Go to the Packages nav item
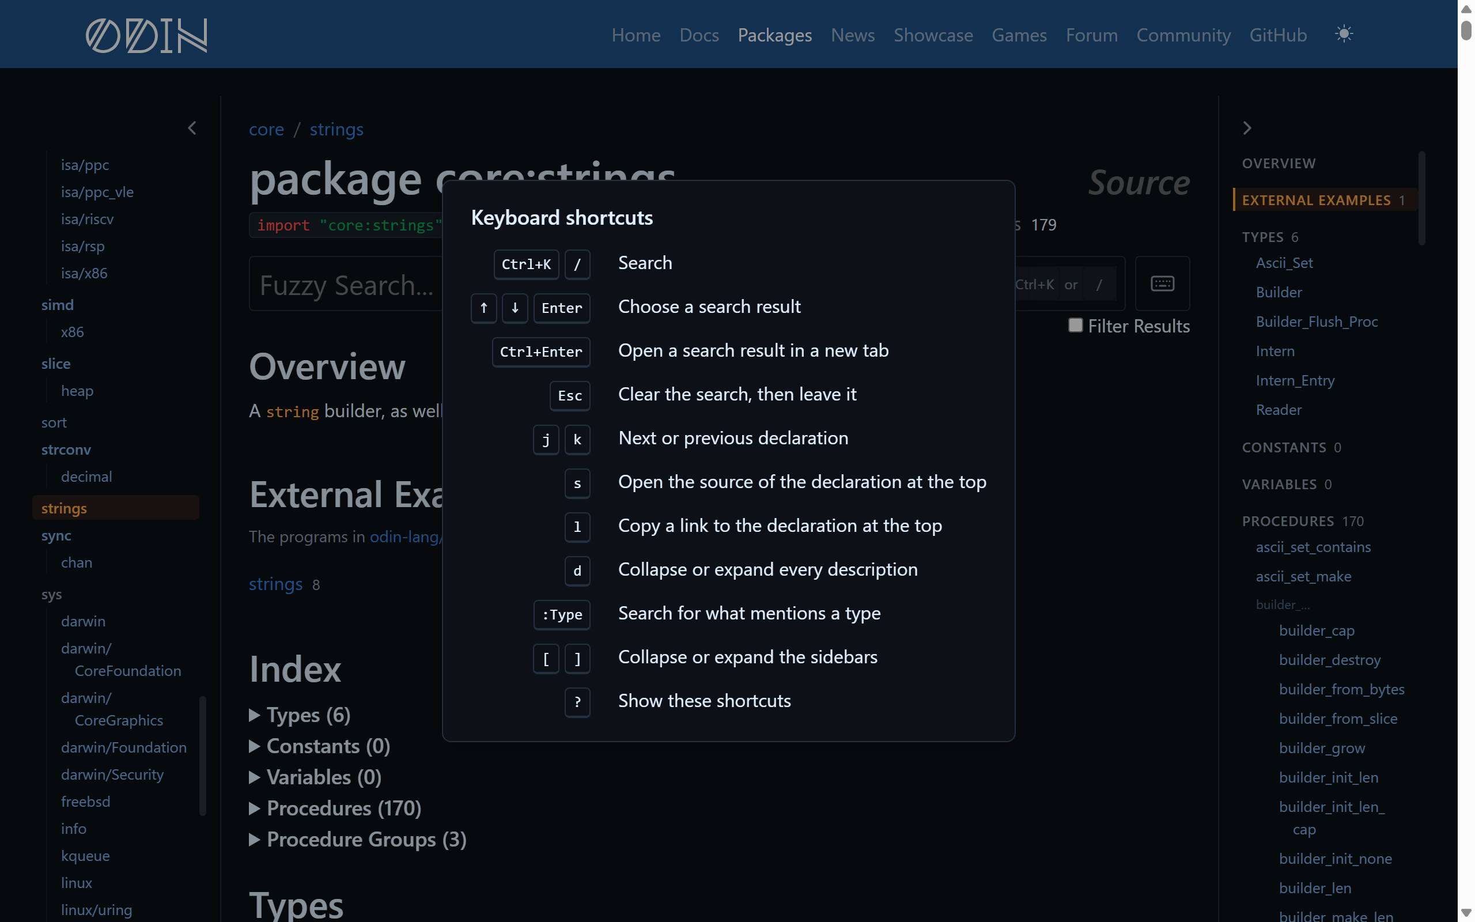 [x=775, y=35]
